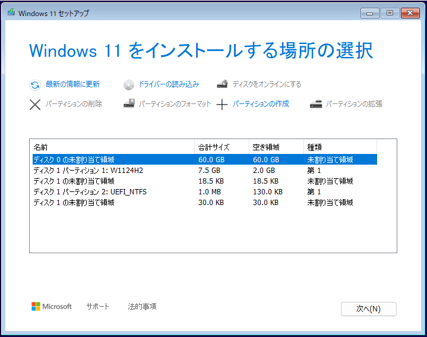The height and width of the screenshot is (337, 427).
Task: Open the 法的事項 link
Action: coord(142,307)
